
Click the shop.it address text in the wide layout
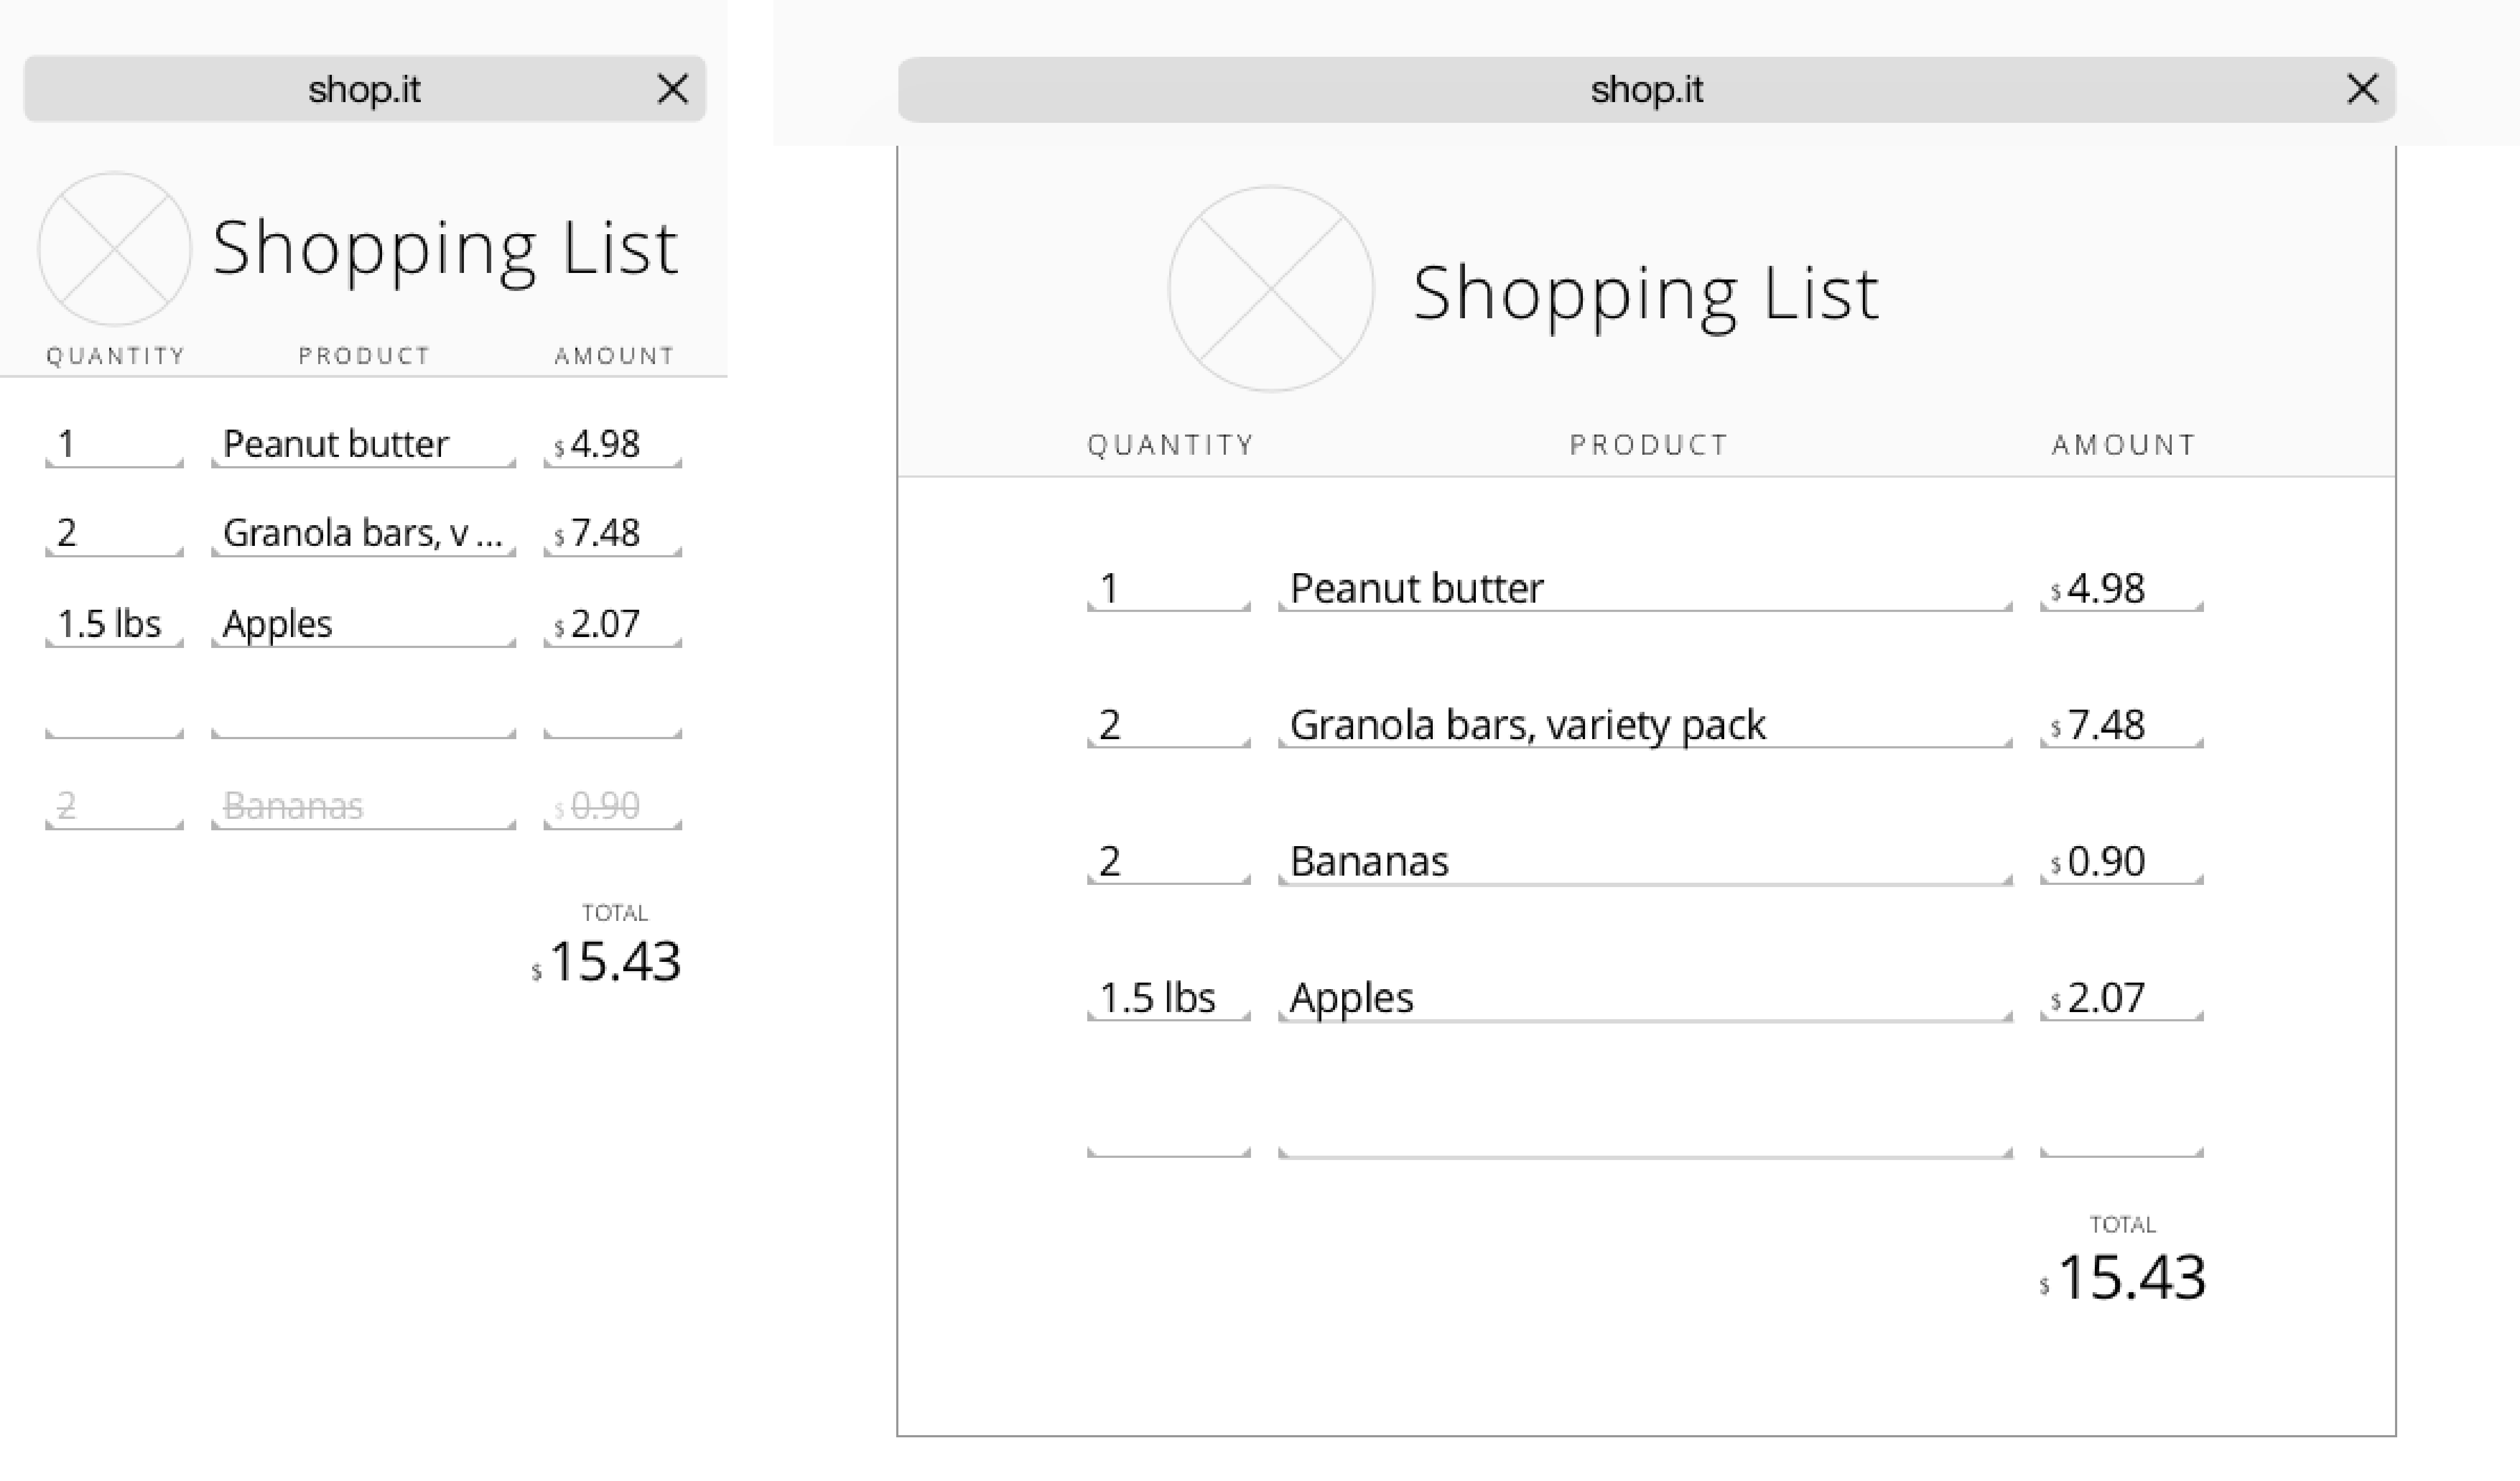[x=1646, y=89]
